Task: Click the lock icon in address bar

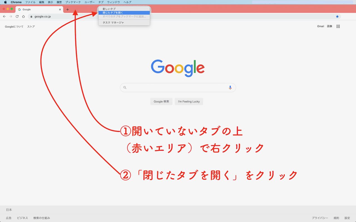Action: 31,16
